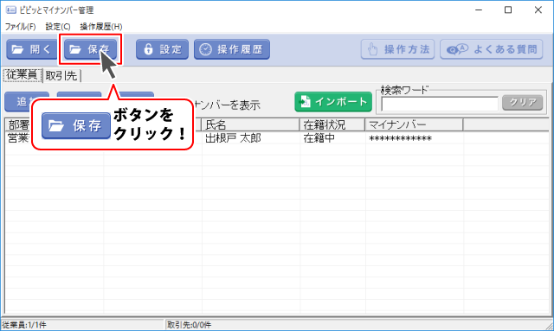
Task: Select the 出根戸 太郎 employee row
Action: click(x=277, y=138)
